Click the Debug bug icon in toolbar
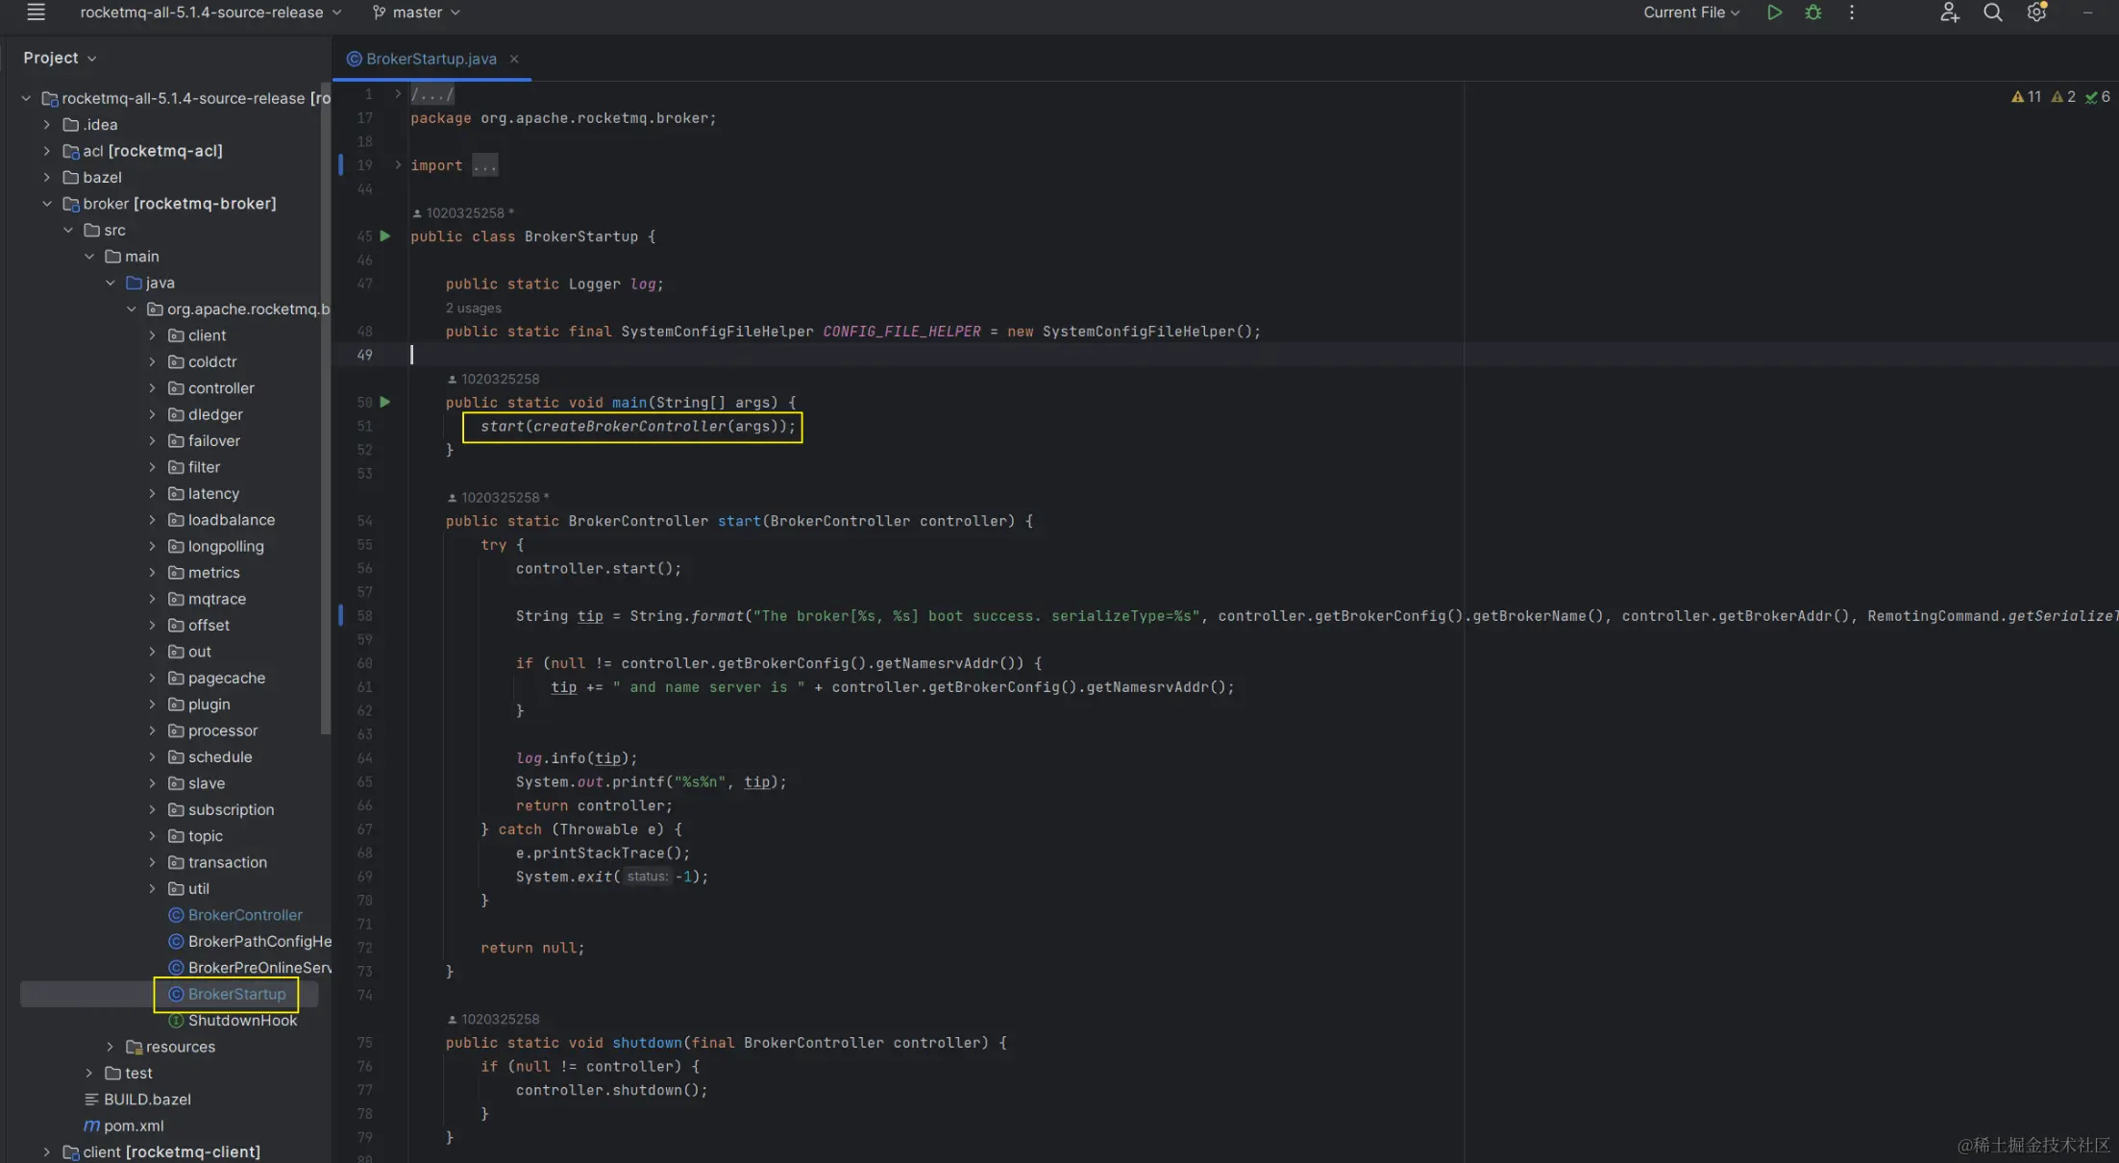This screenshot has height=1163, width=2119. point(1812,12)
